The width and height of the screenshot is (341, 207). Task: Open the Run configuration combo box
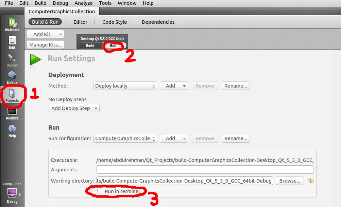(x=125, y=138)
